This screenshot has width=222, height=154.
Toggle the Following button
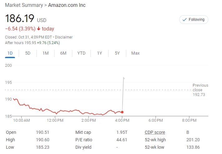pyautogui.click(x=194, y=20)
